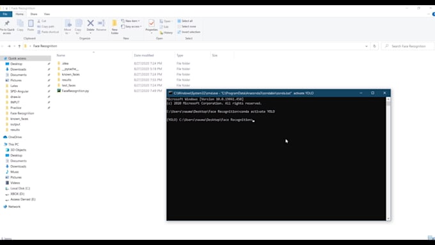The height and width of the screenshot is (245, 435).
Task: Open XBOX (D:) drive
Action: 17,194
